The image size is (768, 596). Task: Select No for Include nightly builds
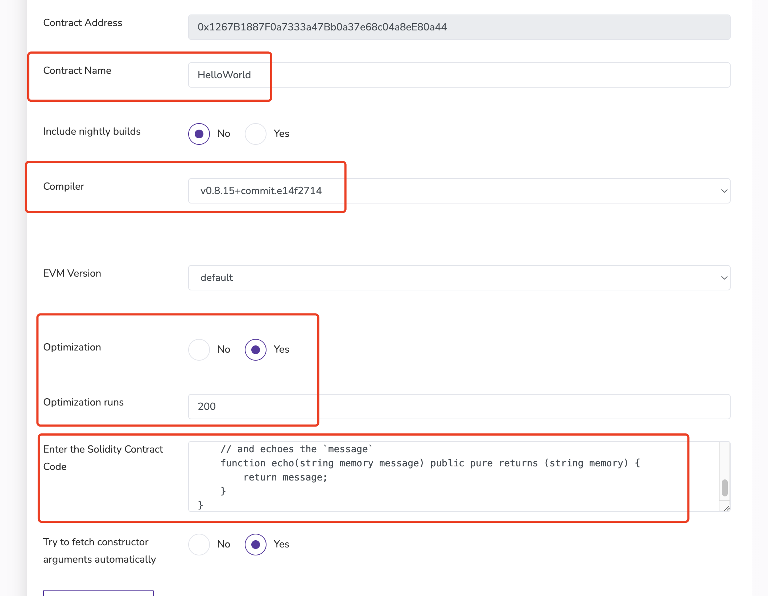[199, 134]
